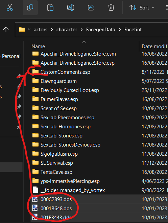Click the Delete trash can icon
The width and height of the screenshot is (168, 223).
point(111,7)
